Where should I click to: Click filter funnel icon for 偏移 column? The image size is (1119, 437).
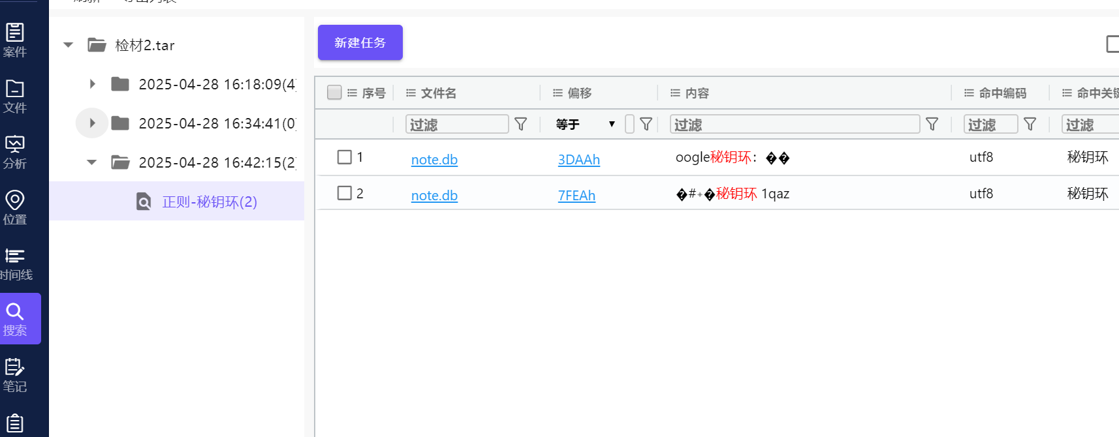click(646, 124)
